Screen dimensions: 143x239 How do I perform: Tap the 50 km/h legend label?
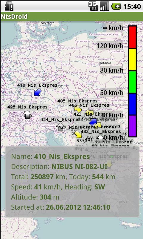pos(111,93)
